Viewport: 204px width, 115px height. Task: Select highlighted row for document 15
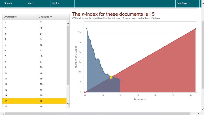click(34, 101)
